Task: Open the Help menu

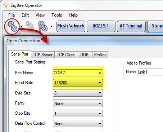Action: pos(73,15)
